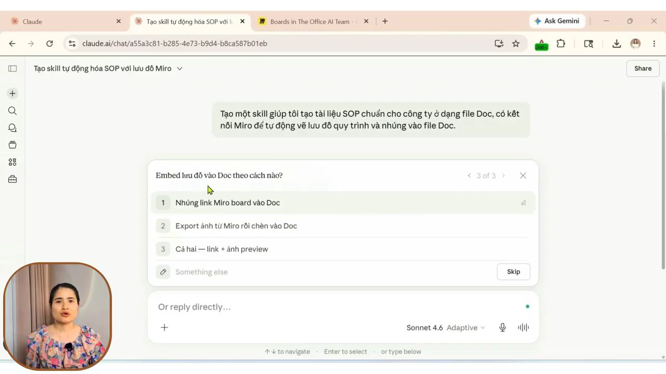Open Sonnet 4.6 Adaptive model selector
This screenshot has height=374, width=666.
coord(445,327)
